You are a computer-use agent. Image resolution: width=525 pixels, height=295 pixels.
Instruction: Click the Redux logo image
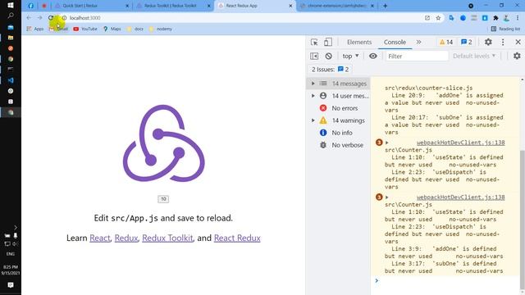click(164, 143)
